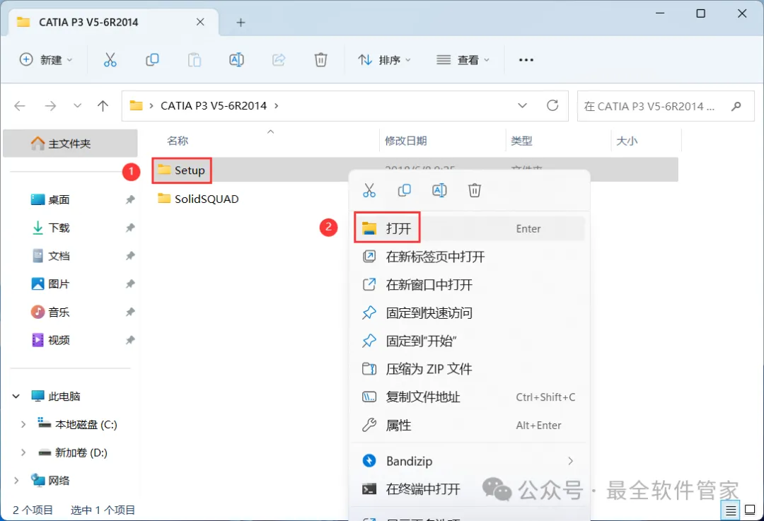The image size is (764, 521).
Task: Click the Share icon in the toolbar
Action: (x=279, y=60)
